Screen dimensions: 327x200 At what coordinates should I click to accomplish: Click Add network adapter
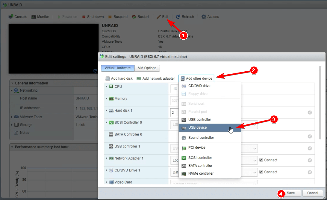click(x=156, y=79)
